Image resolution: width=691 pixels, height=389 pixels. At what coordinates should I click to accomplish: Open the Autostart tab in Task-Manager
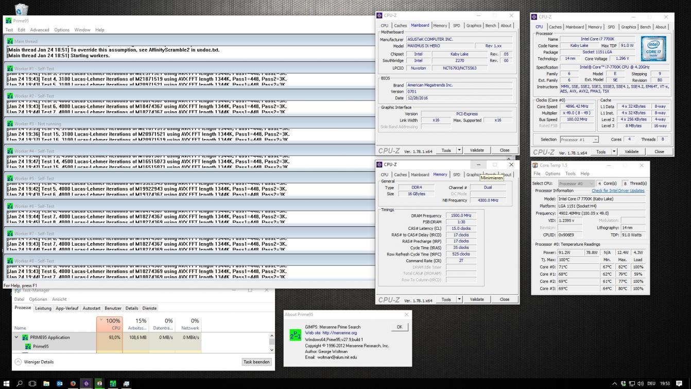(x=92, y=308)
